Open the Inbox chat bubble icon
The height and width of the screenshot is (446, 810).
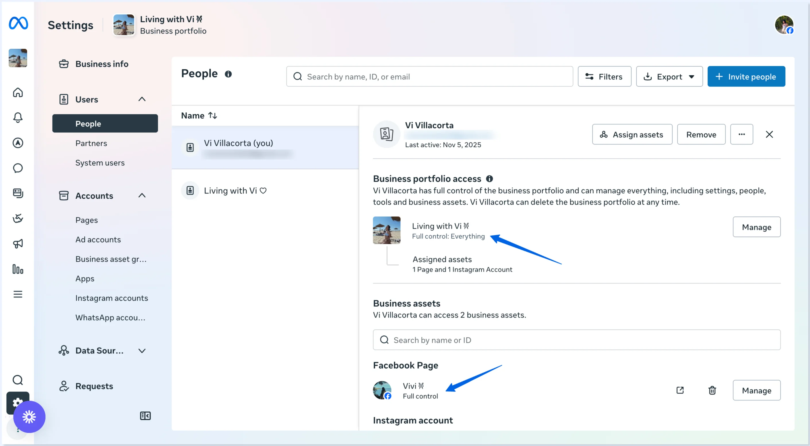(x=18, y=168)
